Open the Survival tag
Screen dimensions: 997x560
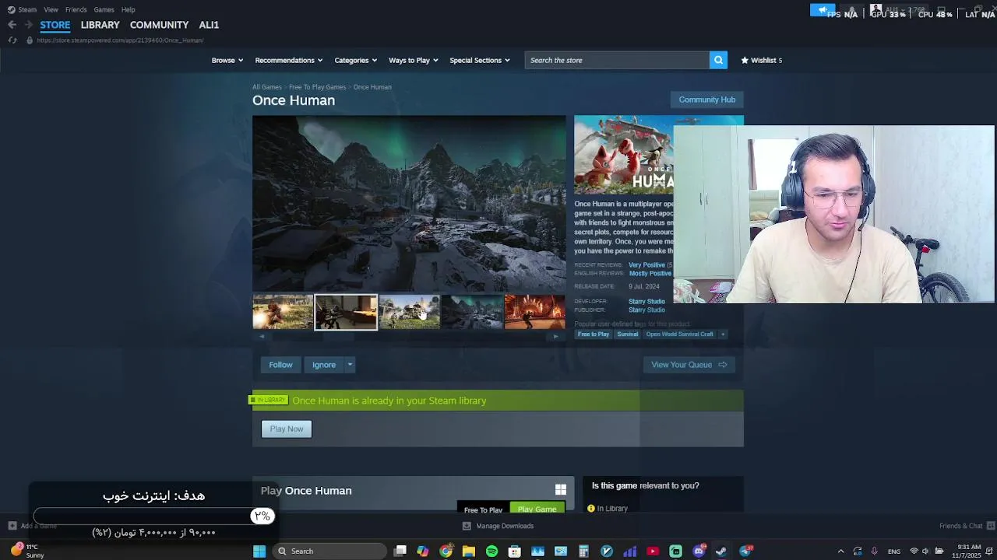[x=627, y=334]
